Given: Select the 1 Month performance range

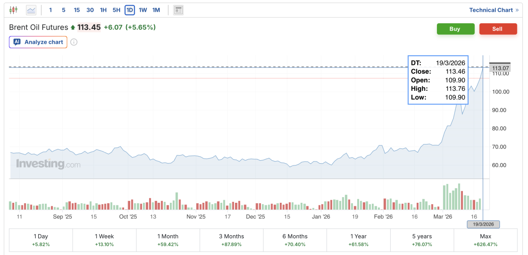Looking at the screenshot, I should click(168, 240).
